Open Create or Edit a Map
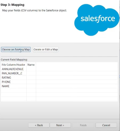The image size is (120, 131). coord(46,50)
